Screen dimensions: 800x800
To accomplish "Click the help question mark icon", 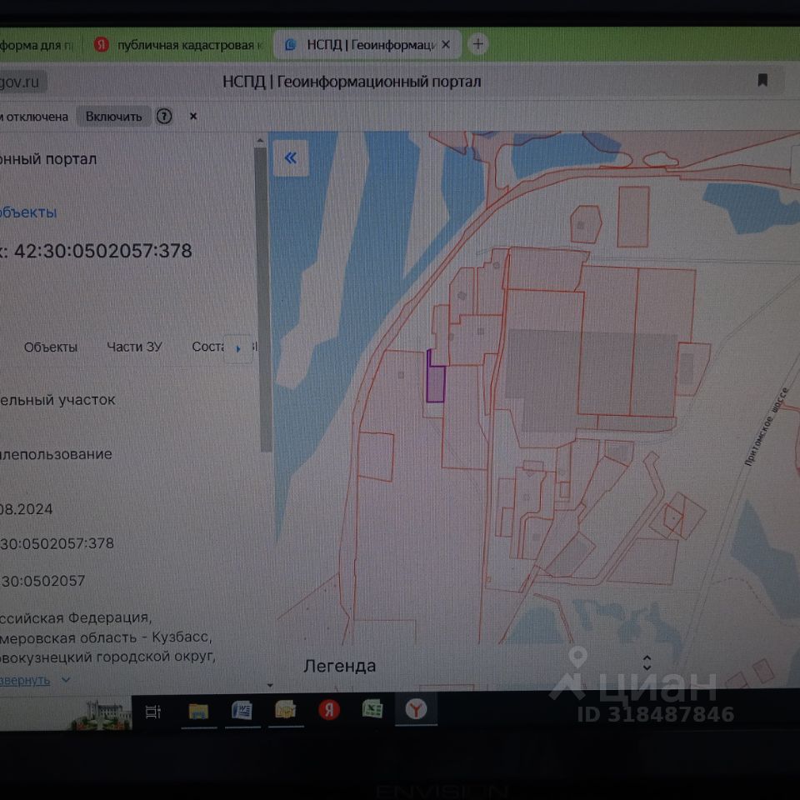I will coord(164,117).
